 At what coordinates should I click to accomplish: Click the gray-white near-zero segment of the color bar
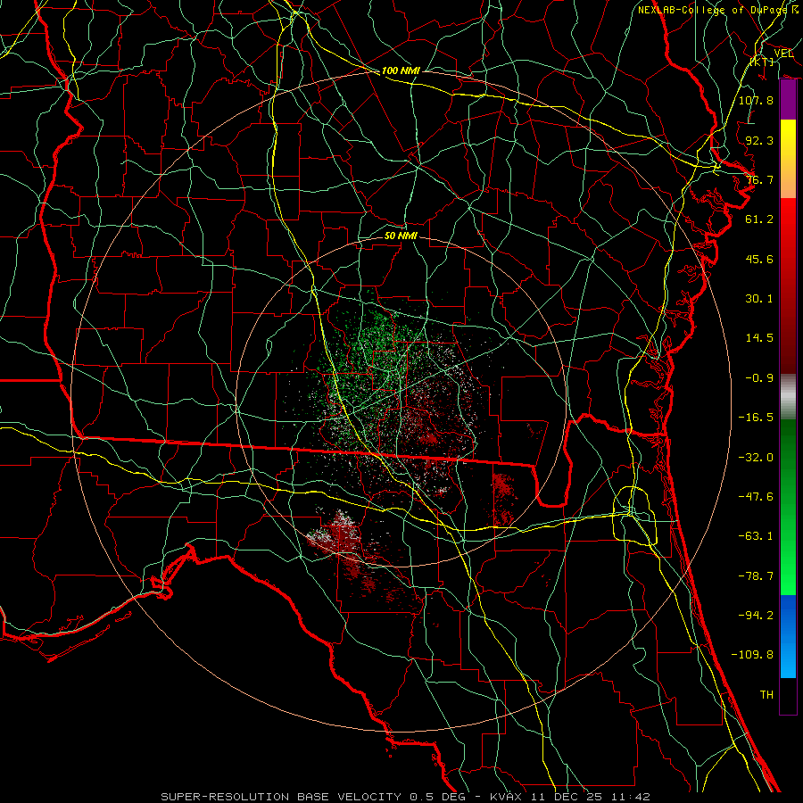click(788, 396)
